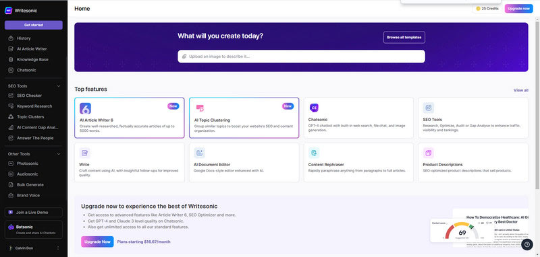Click the Product Descriptions card title
This screenshot has height=257, width=540.
click(443, 165)
